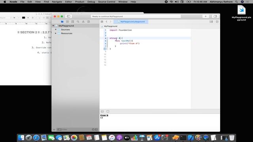Open the Debug menu
The height and width of the screenshot is (142, 253).
pos(91,2)
